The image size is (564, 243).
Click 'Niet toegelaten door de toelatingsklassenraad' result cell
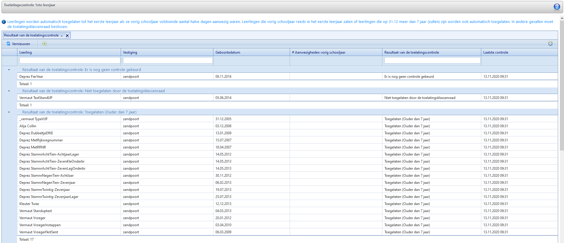(x=420, y=98)
